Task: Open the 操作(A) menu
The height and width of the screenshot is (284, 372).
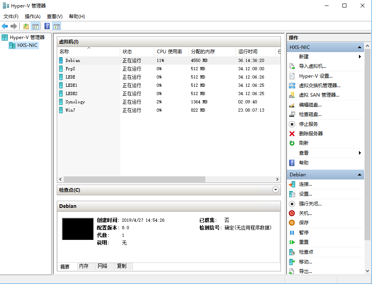Action: (x=33, y=17)
